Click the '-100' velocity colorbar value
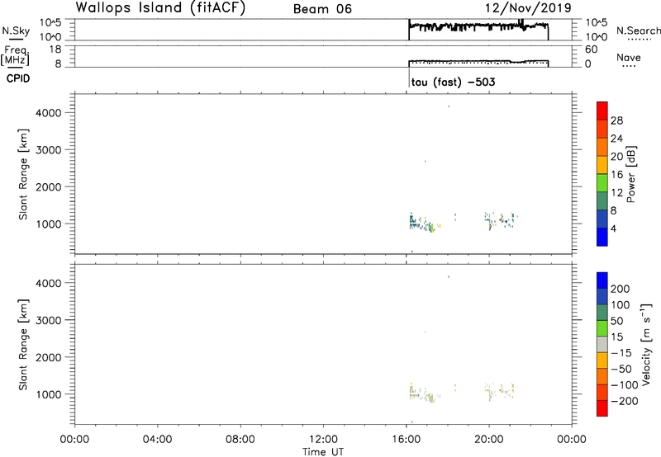 (625, 384)
